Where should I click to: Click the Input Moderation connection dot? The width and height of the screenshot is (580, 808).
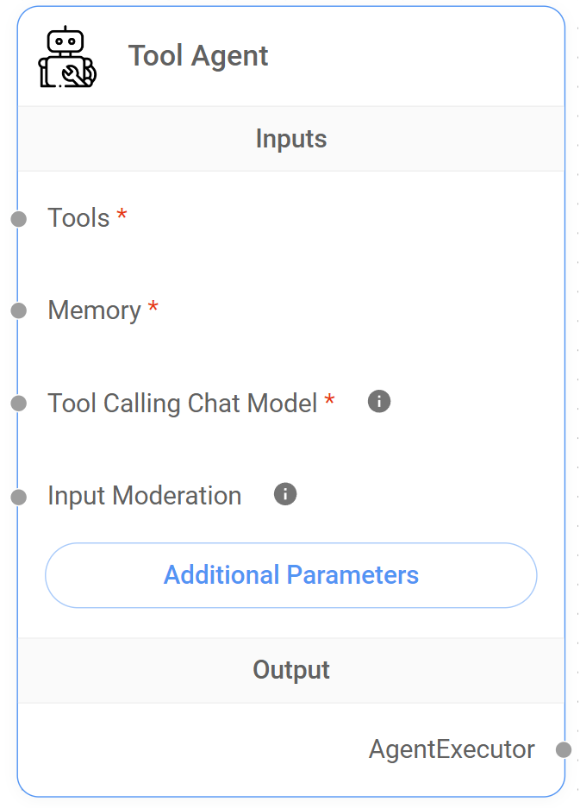(18, 494)
